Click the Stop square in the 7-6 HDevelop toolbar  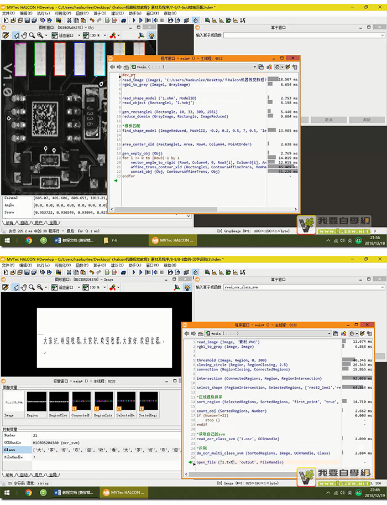[162, 20]
